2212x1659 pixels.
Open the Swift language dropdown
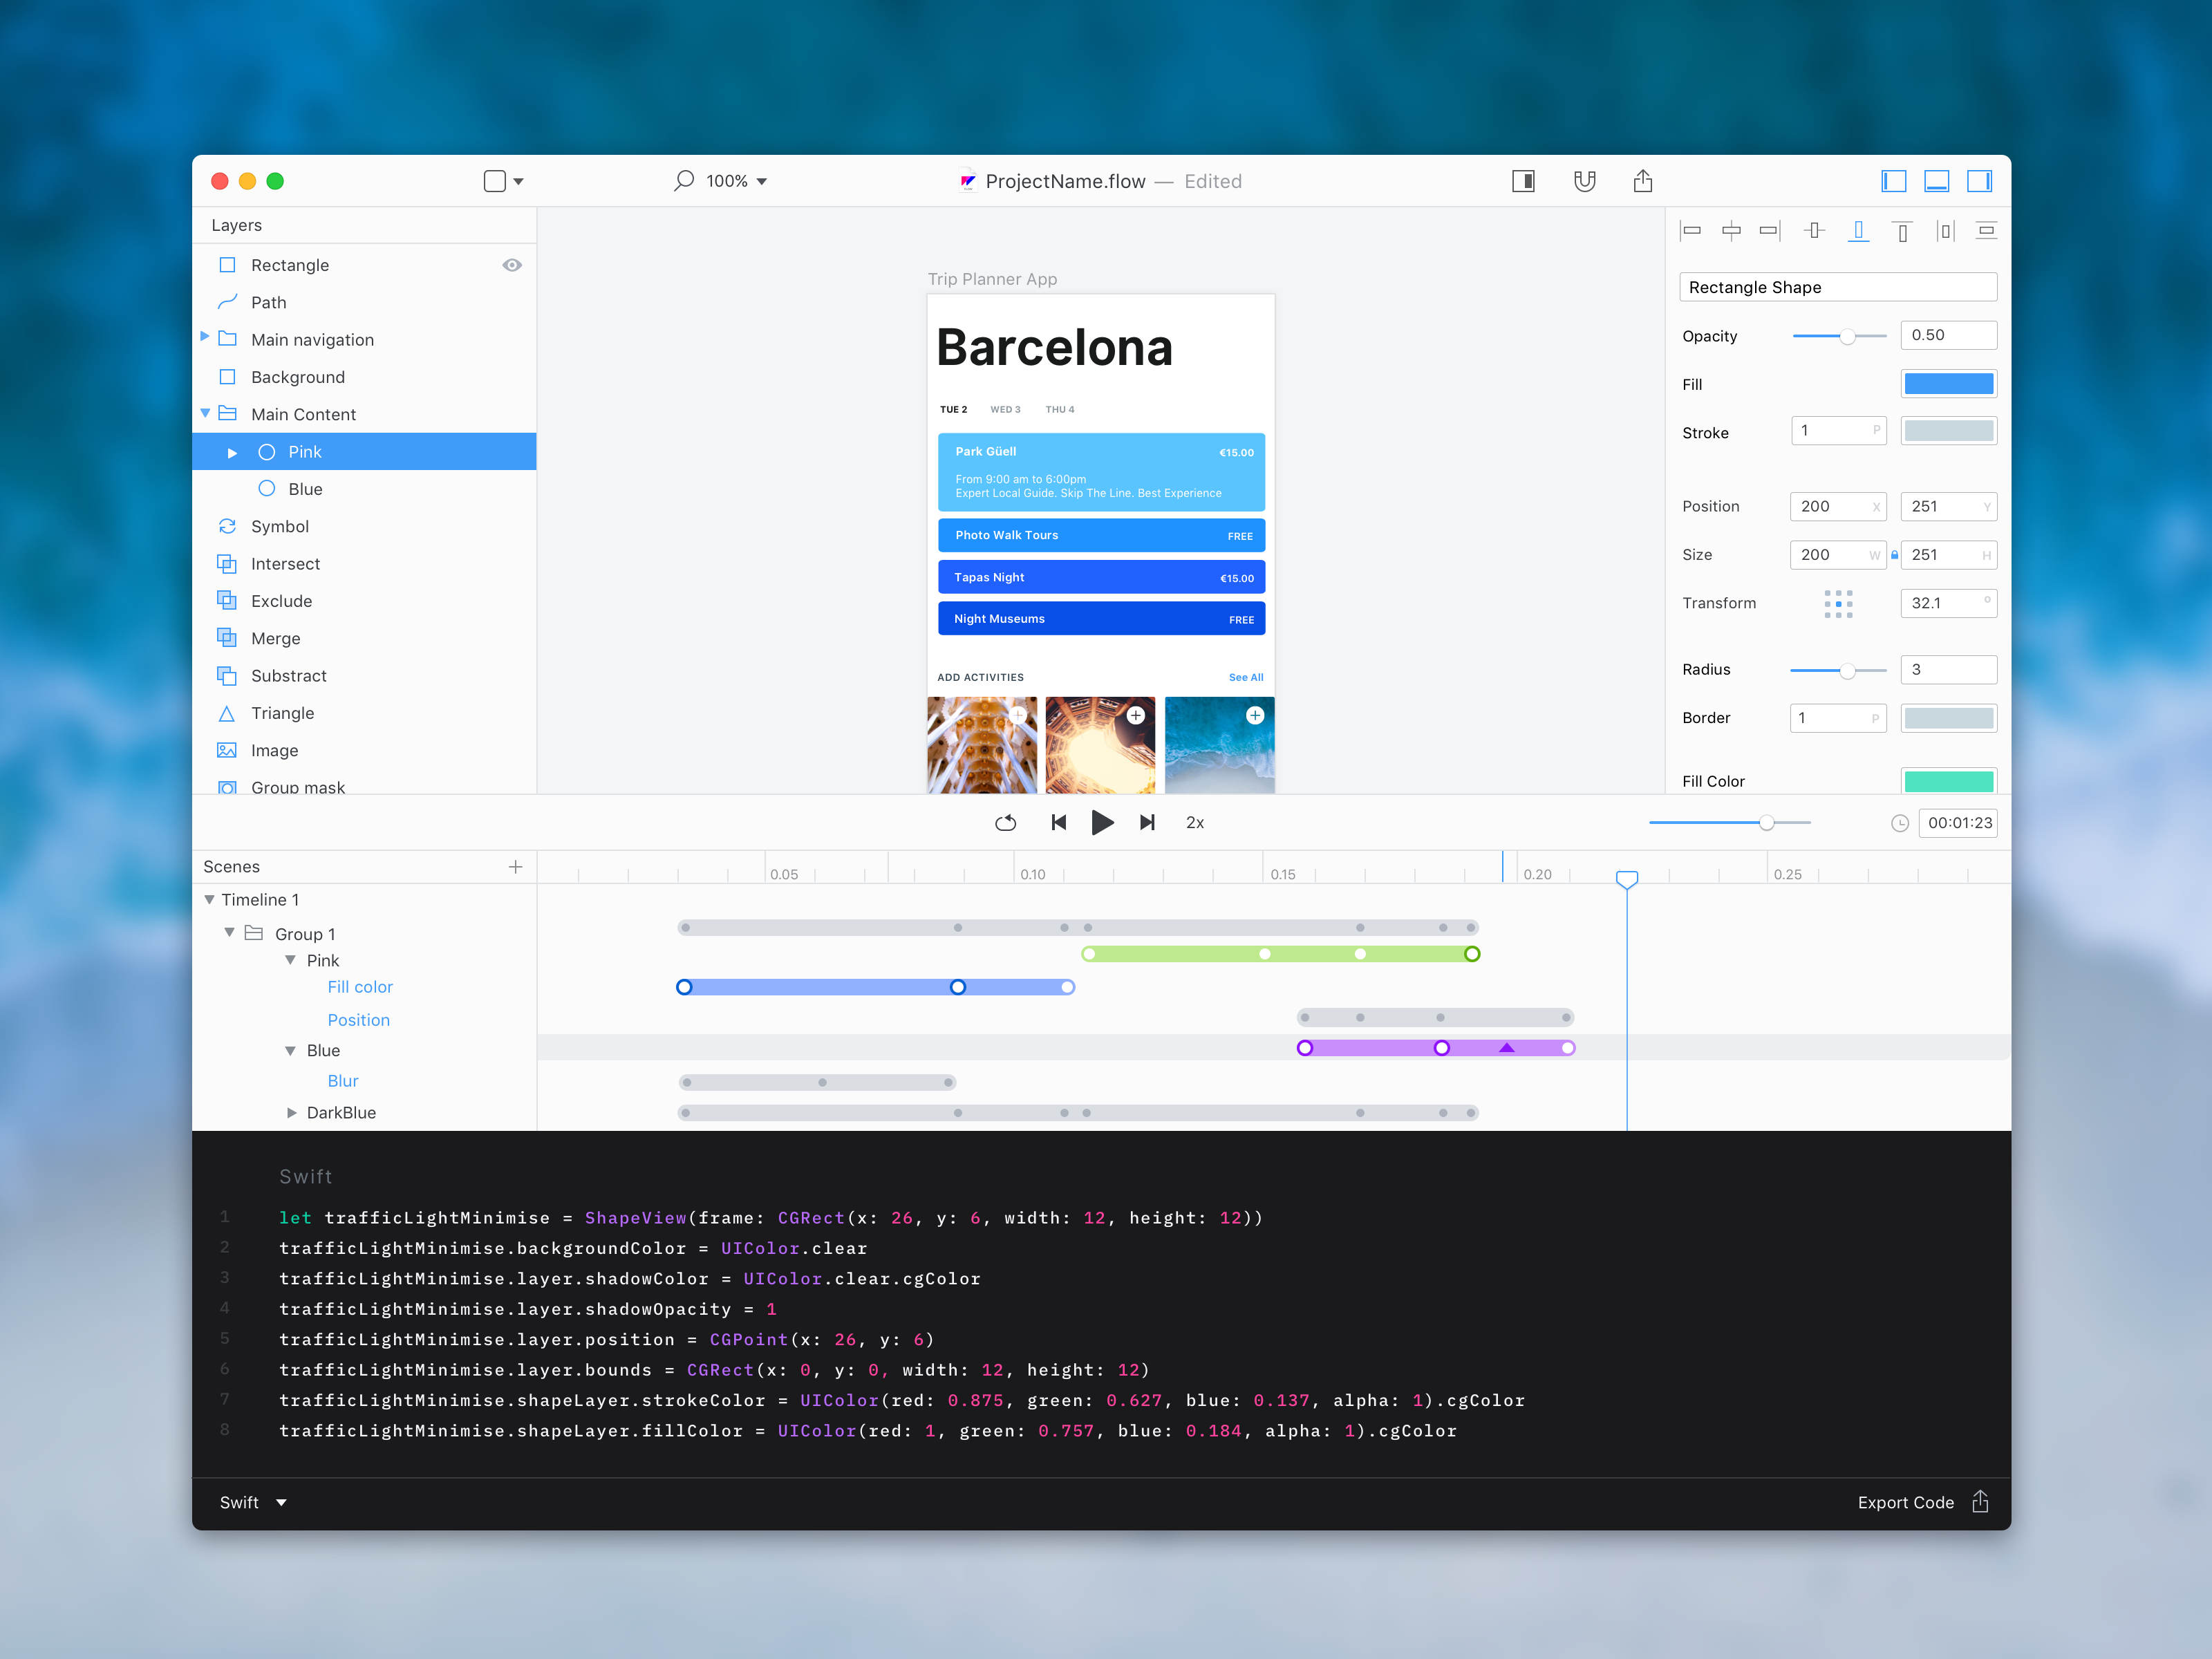point(253,1502)
